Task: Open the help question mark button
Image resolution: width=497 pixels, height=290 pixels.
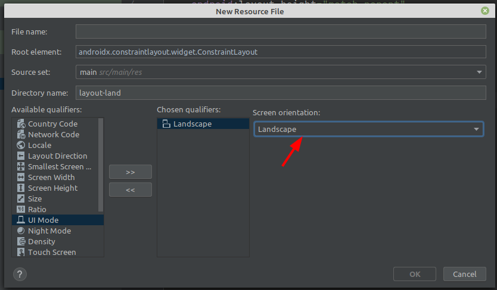Action: pos(20,274)
